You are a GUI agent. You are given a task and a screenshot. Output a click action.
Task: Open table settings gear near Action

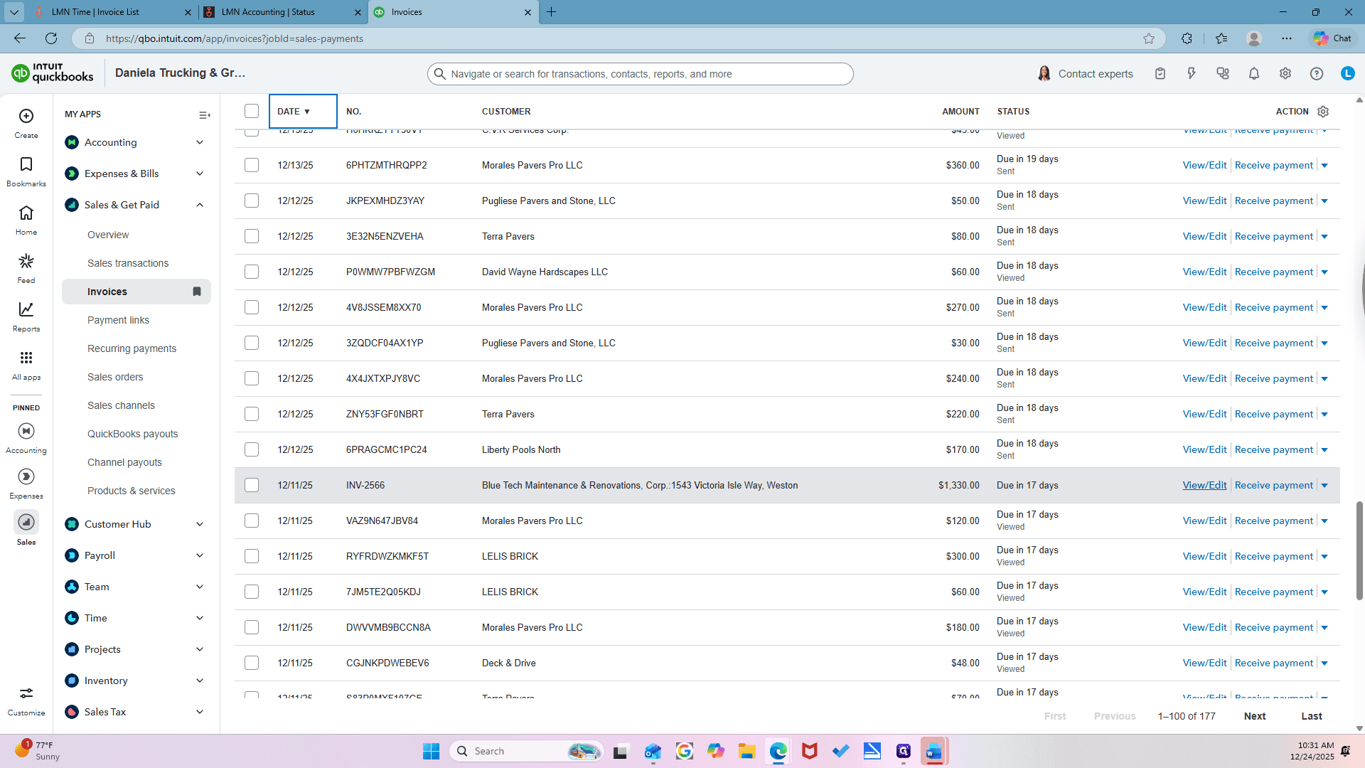[x=1323, y=112]
